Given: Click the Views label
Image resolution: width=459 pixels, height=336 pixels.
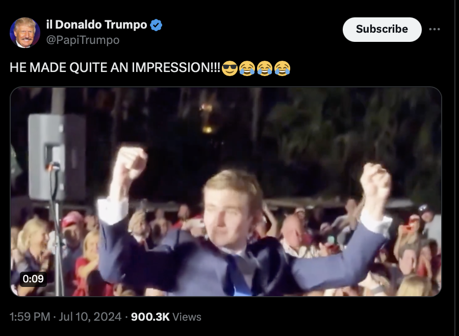Looking at the screenshot, I should tap(187, 317).
